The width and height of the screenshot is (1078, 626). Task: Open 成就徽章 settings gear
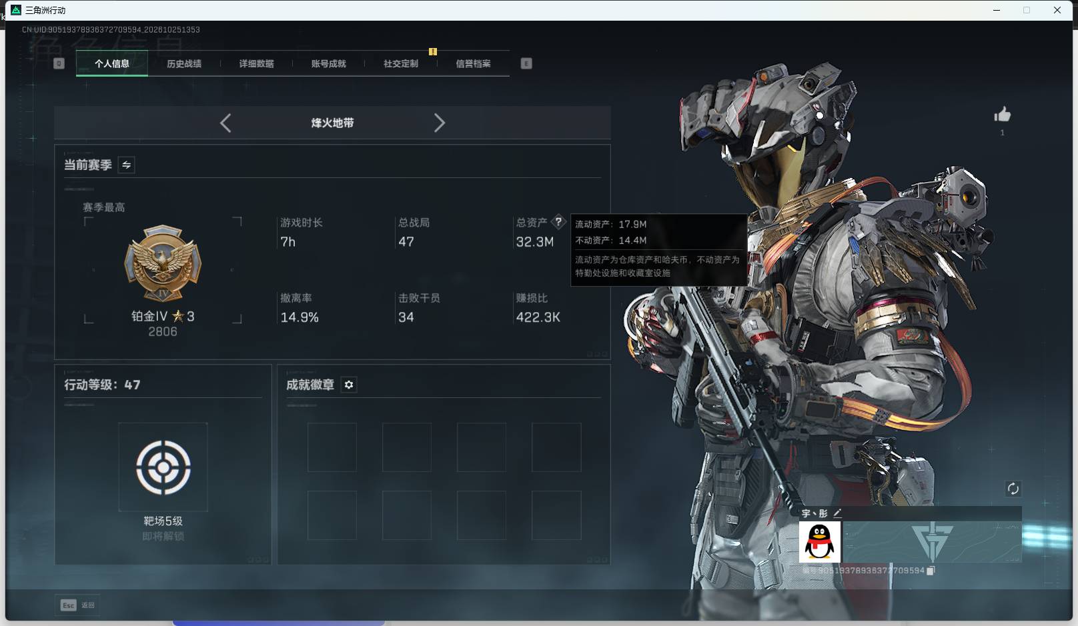coord(349,385)
